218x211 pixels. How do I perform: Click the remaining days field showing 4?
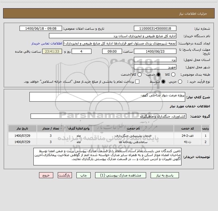(x=82, y=51)
